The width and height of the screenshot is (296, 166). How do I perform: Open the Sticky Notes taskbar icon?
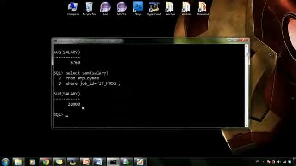[x=59, y=162]
